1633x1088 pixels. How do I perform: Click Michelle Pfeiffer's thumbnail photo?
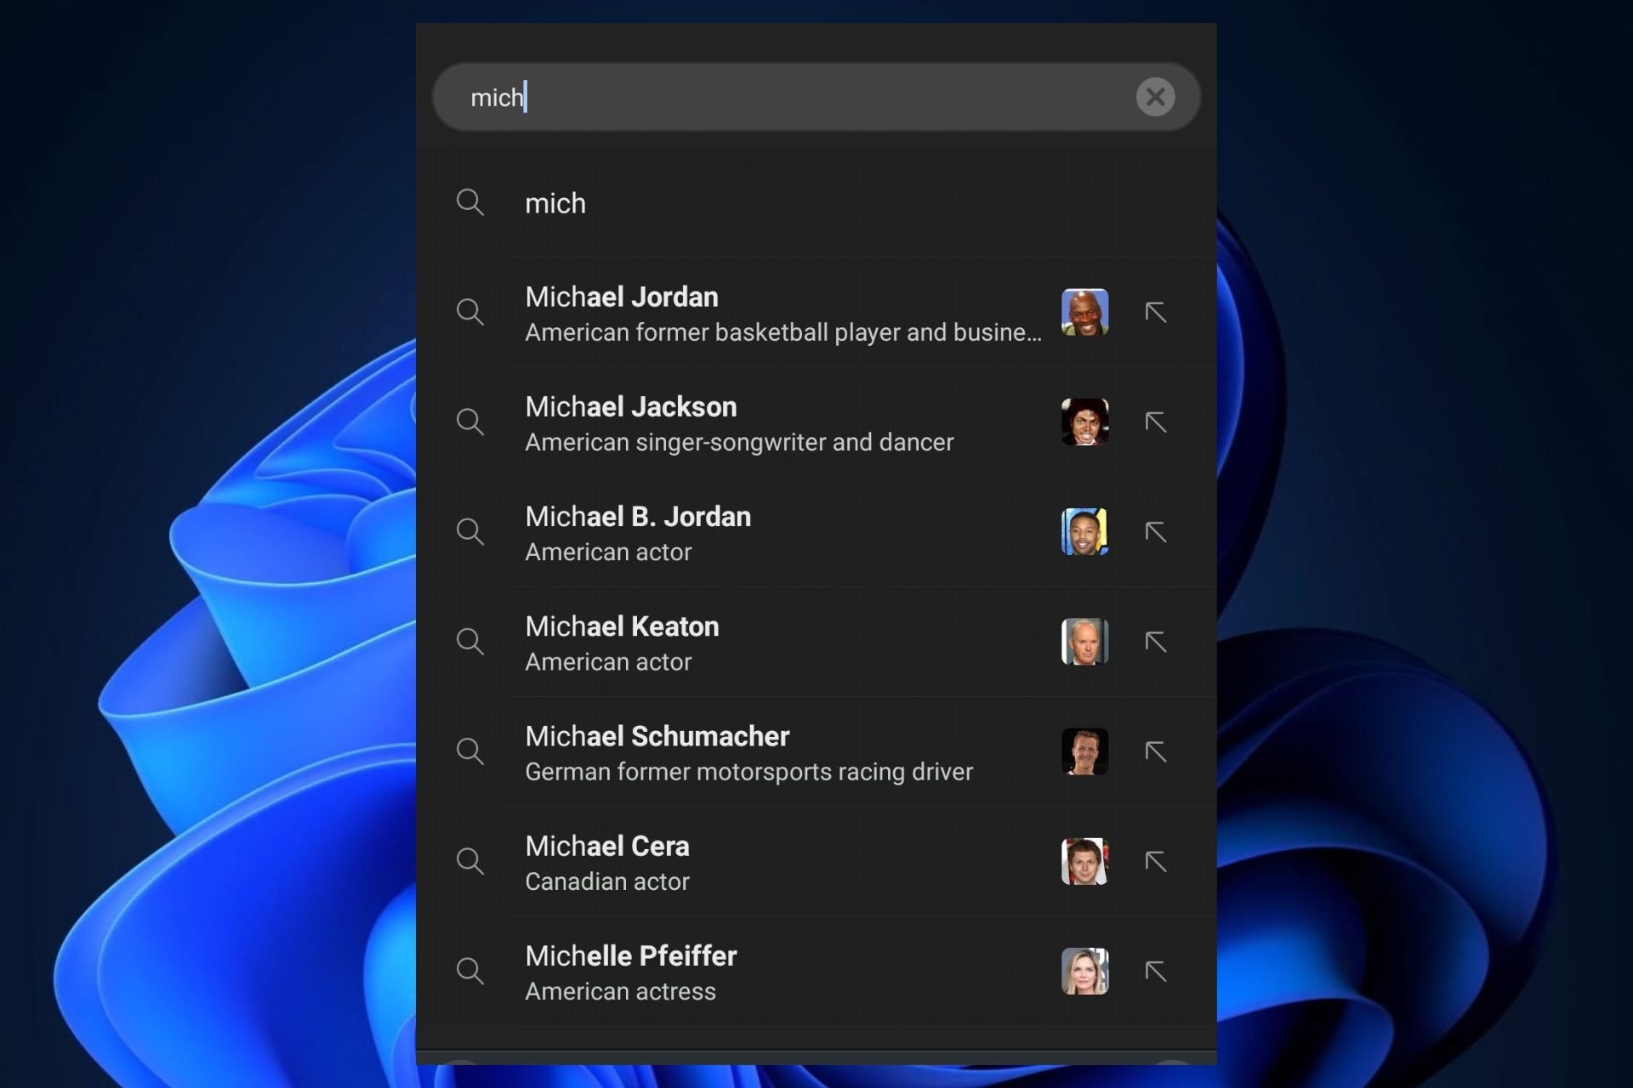tap(1084, 971)
